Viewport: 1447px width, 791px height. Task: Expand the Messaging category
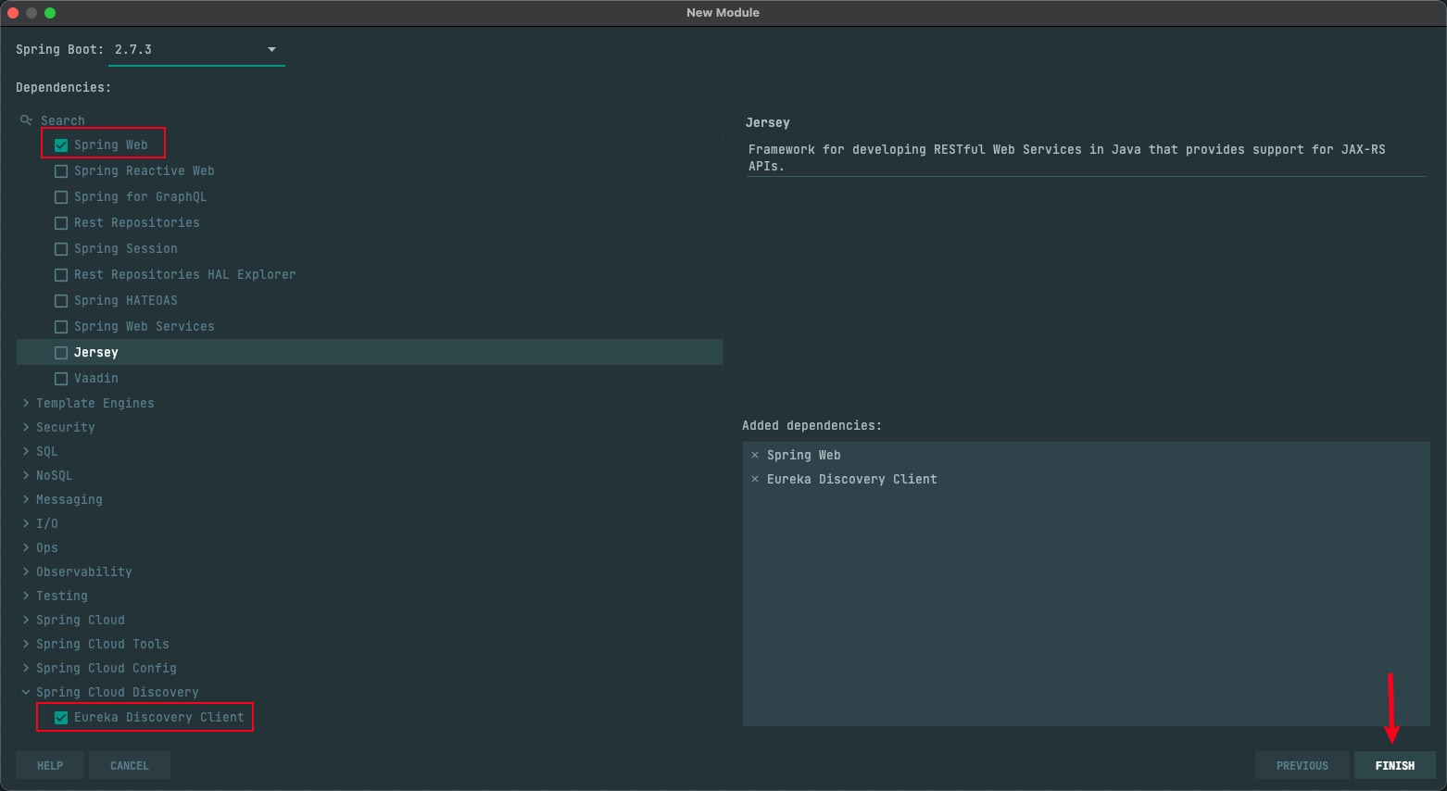(26, 499)
